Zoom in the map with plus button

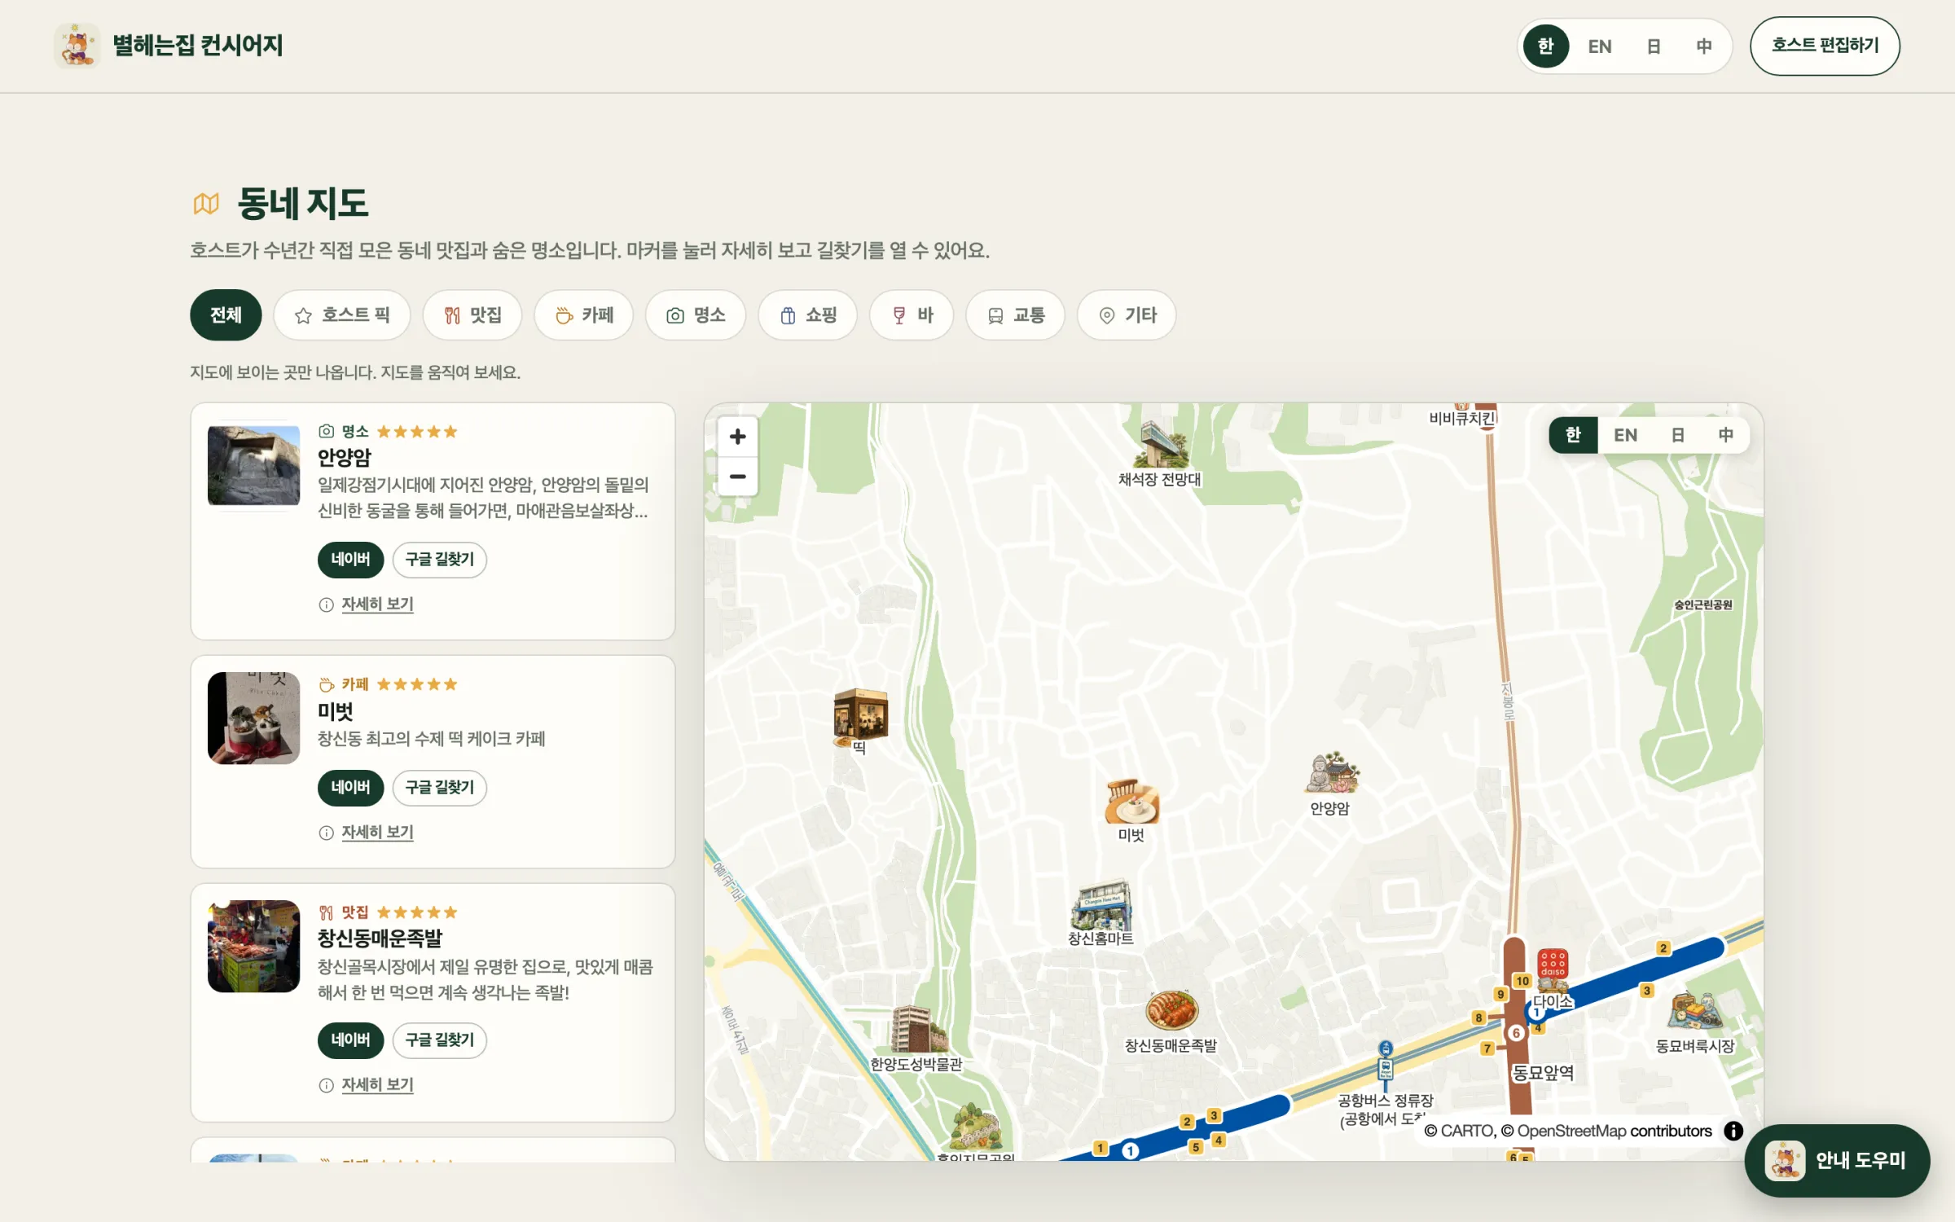pos(737,437)
